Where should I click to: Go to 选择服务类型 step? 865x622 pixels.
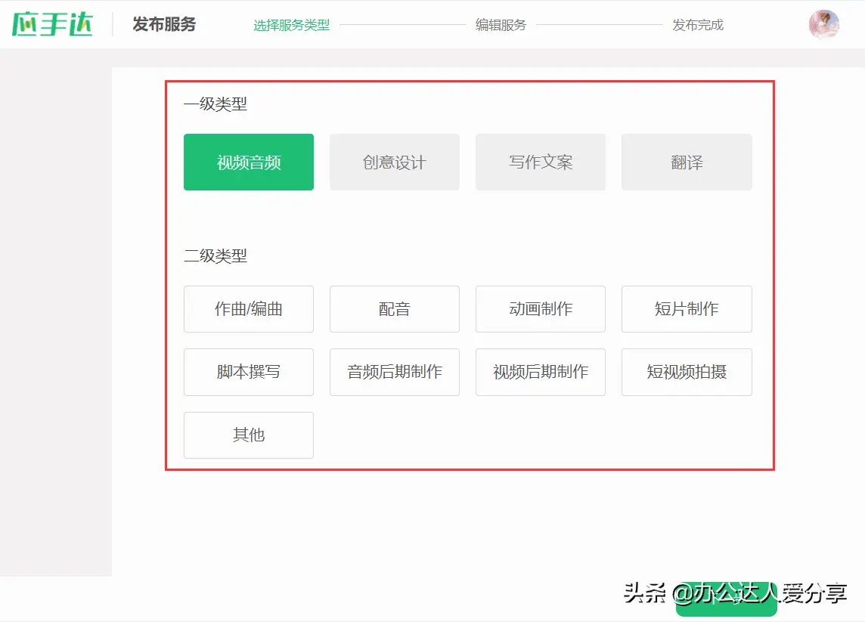point(291,25)
